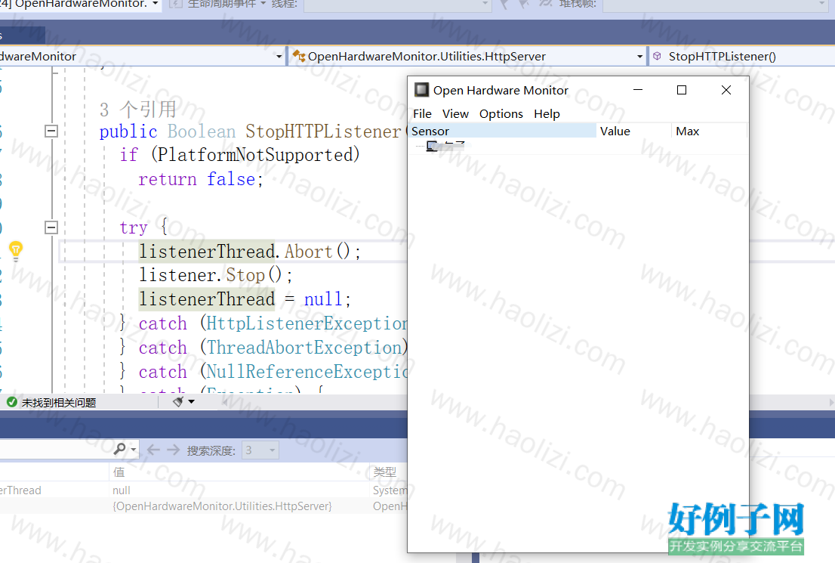
Task: Open the code cleanup dropdown arrow
Action: click(x=191, y=401)
